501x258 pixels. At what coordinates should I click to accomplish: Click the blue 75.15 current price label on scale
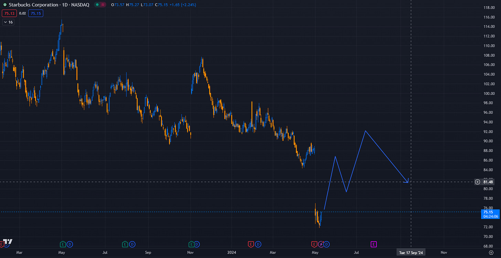point(488,212)
